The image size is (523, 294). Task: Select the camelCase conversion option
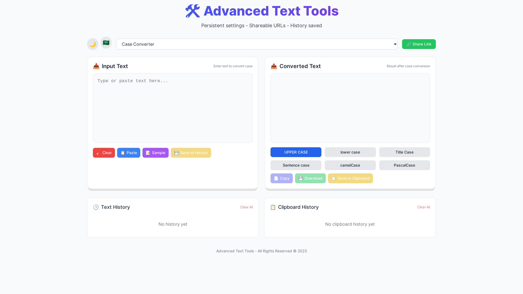click(x=350, y=165)
